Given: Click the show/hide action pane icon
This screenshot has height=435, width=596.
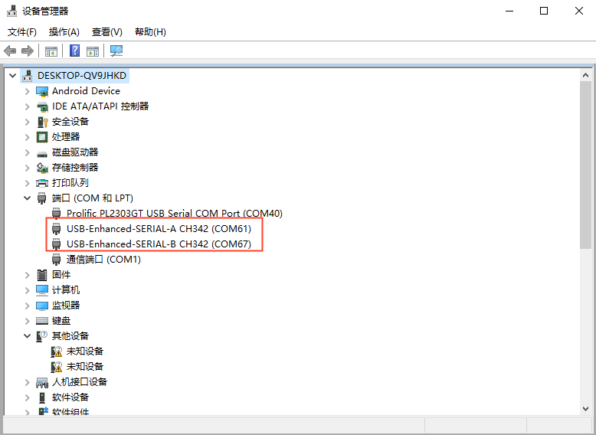Looking at the screenshot, I should (x=93, y=51).
